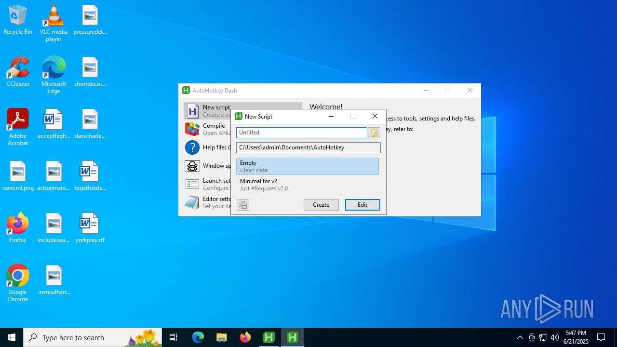
Task: Select the includesau... desktop file
Action: [x=54, y=228]
